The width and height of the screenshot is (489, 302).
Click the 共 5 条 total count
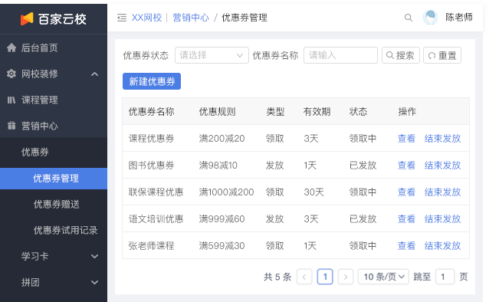[x=277, y=277]
